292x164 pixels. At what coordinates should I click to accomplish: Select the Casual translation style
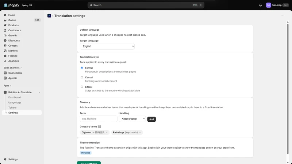(x=82, y=77)
